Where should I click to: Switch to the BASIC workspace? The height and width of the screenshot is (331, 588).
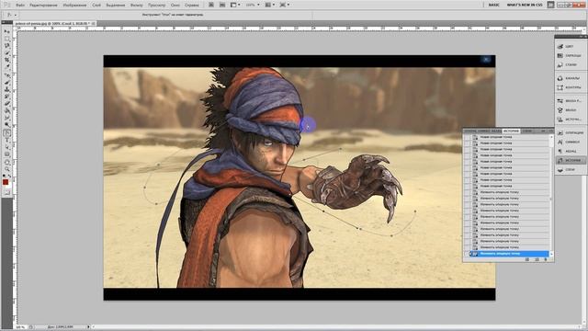[x=494, y=5]
